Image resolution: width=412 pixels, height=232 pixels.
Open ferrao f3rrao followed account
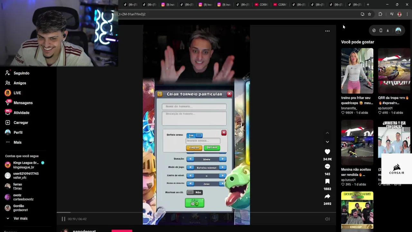14,186
